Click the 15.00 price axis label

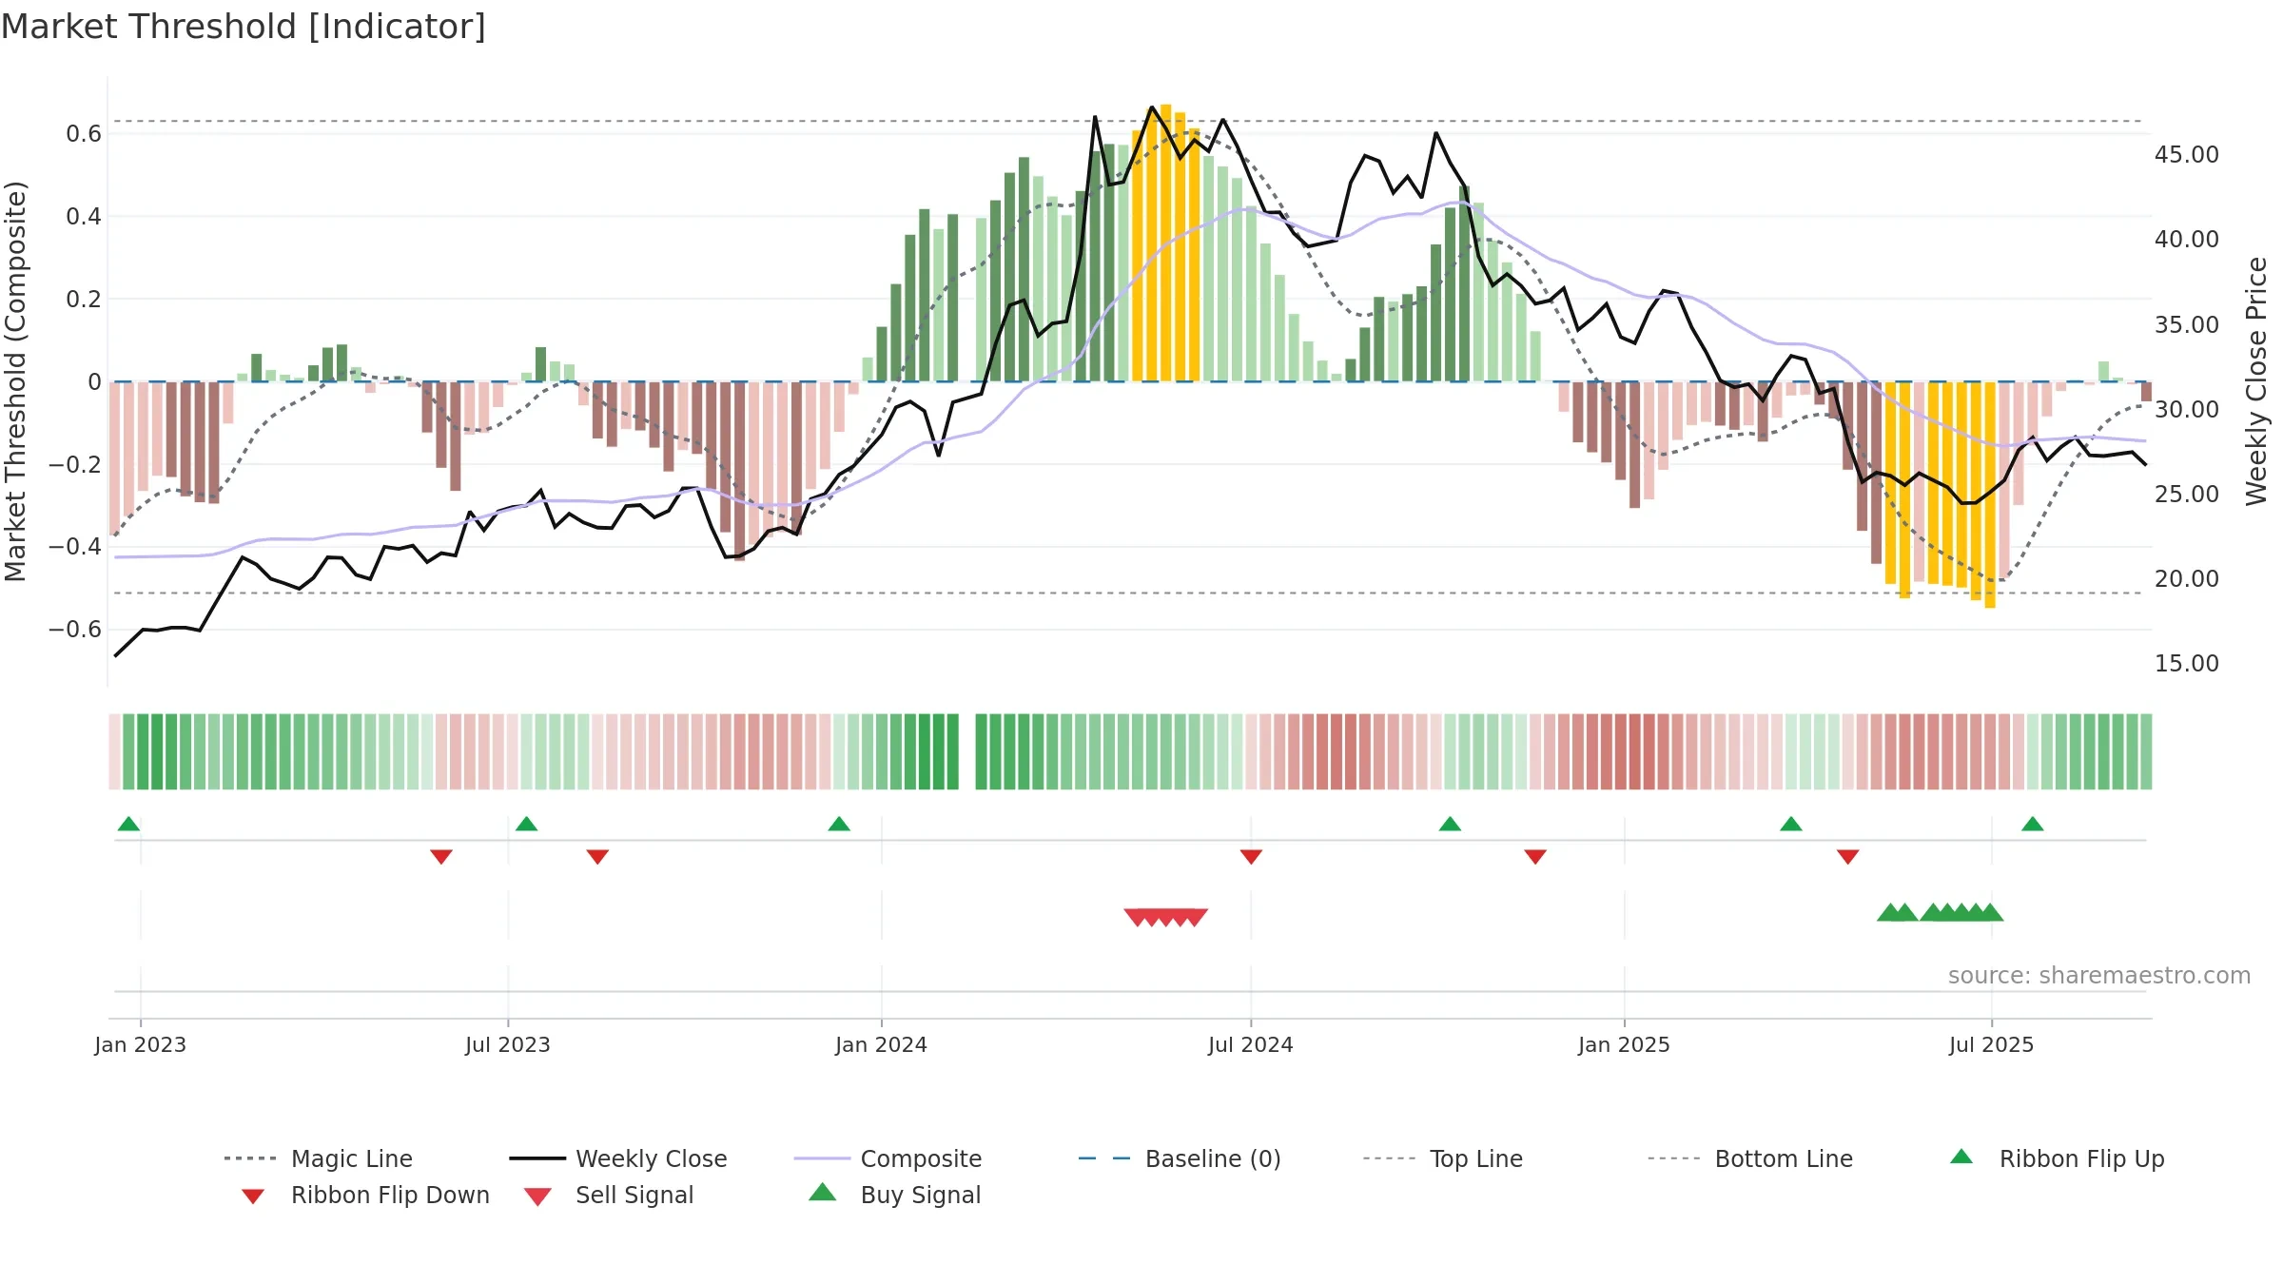click(x=2187, y=664)
